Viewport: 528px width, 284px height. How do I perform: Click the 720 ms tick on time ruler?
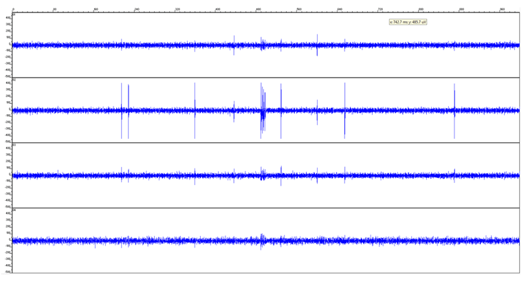click(380, 10)
